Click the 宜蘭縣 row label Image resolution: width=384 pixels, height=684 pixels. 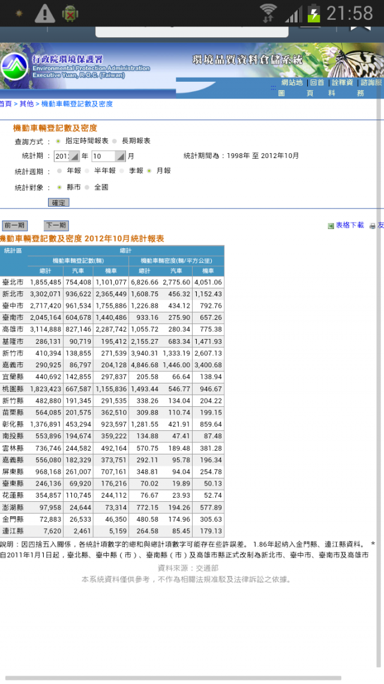click(13, 377)
